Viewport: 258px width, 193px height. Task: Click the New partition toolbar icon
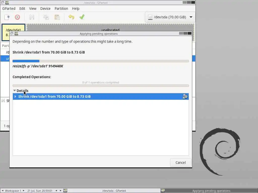click(x=7, y=17)
